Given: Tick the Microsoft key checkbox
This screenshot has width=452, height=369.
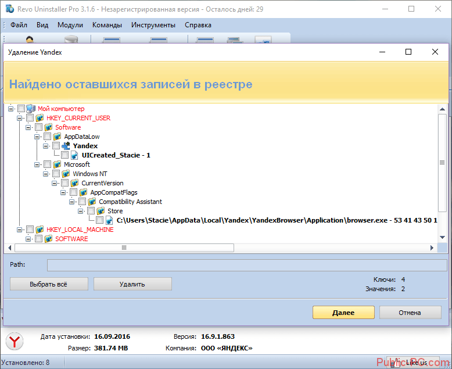Looking at the screenshot, I should pos(47,164).
